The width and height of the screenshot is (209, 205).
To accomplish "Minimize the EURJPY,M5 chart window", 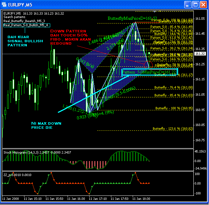I will pyautogui.click(x=188, y=5).
